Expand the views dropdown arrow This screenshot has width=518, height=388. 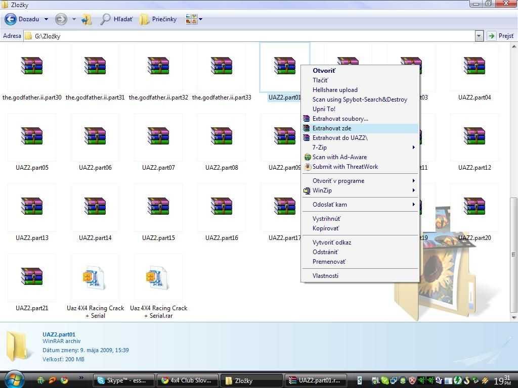click(200, 19)
